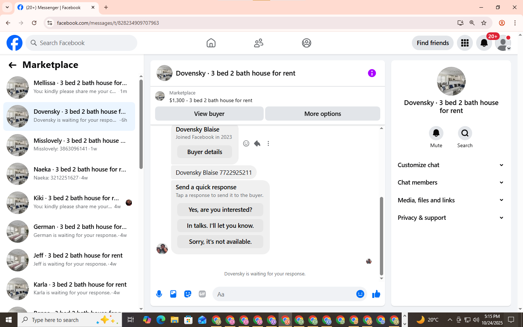523x327 pixels.
Task: Click the message scrollbar in the chat pane
Action: click(x=381, y=236)
